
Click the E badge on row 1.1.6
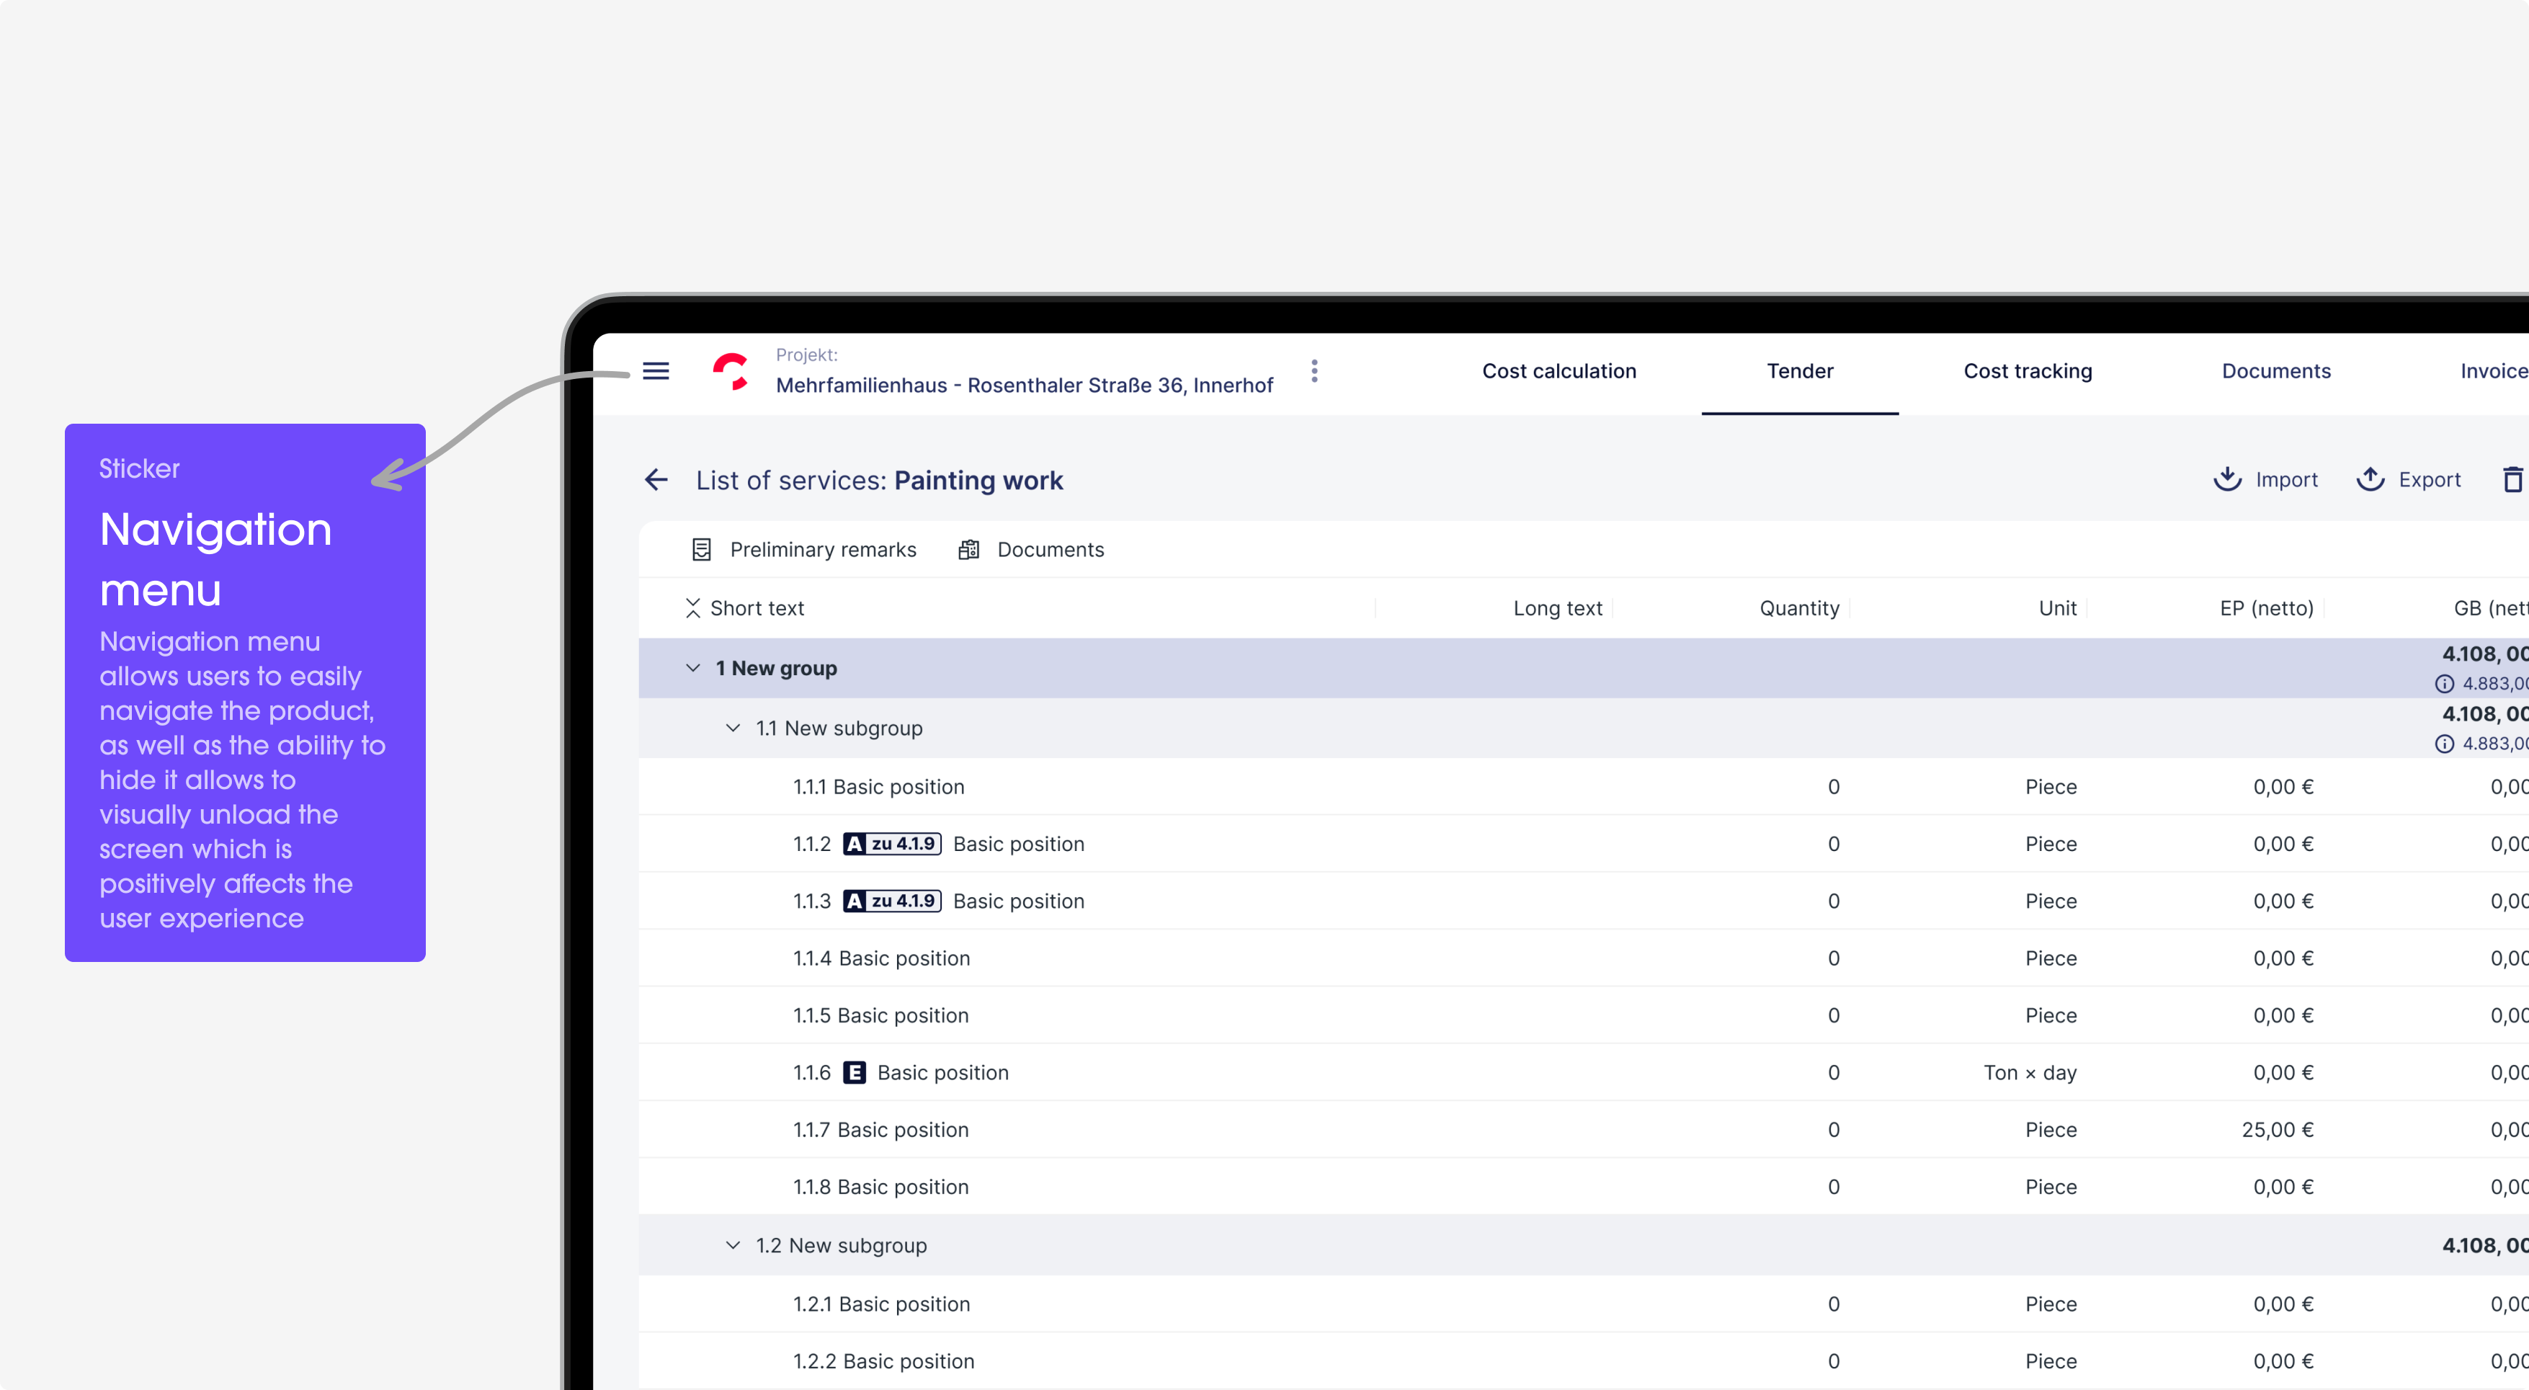click(855, 1073)
